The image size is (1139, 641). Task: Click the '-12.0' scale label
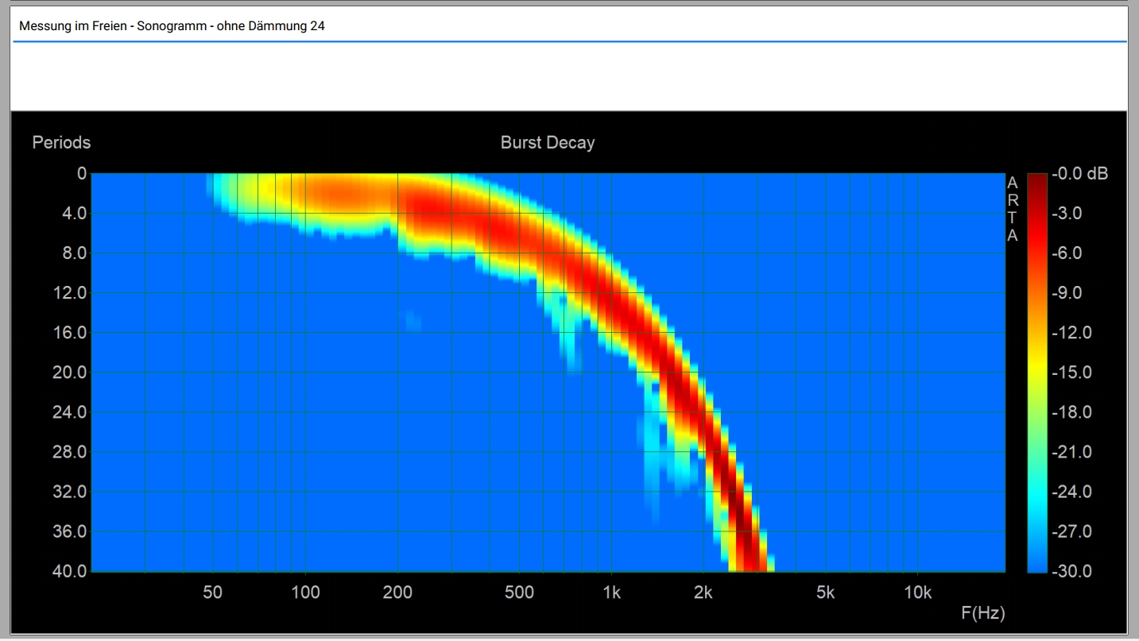click(x=1071, y=333)
